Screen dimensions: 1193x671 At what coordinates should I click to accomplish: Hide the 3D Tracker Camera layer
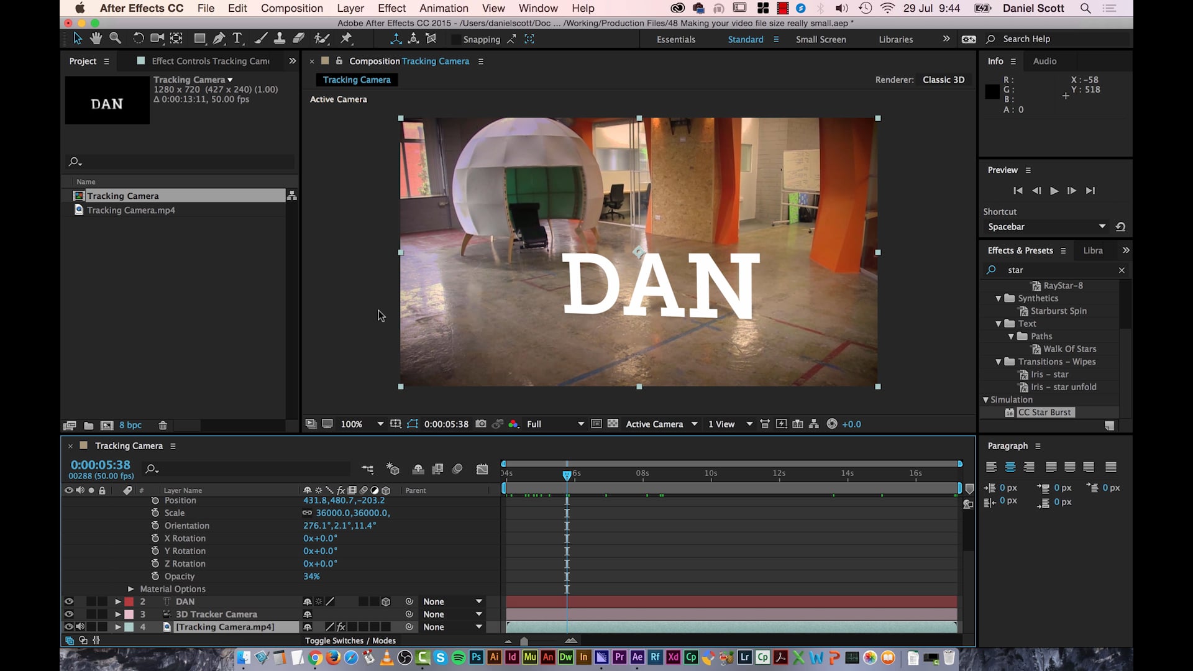click(x=69, y=614)
